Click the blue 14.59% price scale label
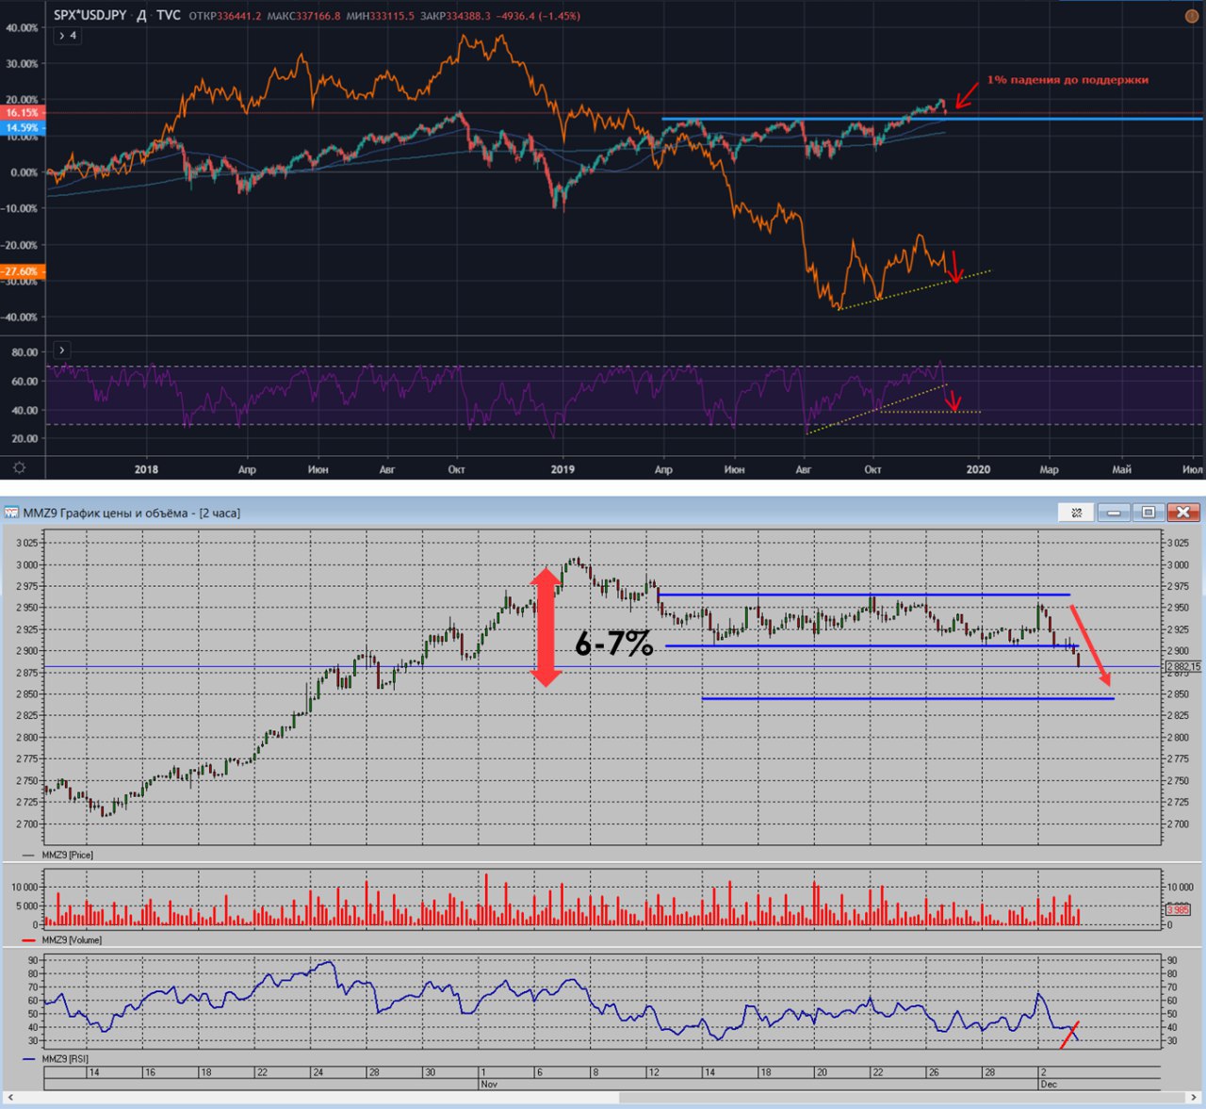This screenshot has height=1109, width=1206. coord(22,127)
